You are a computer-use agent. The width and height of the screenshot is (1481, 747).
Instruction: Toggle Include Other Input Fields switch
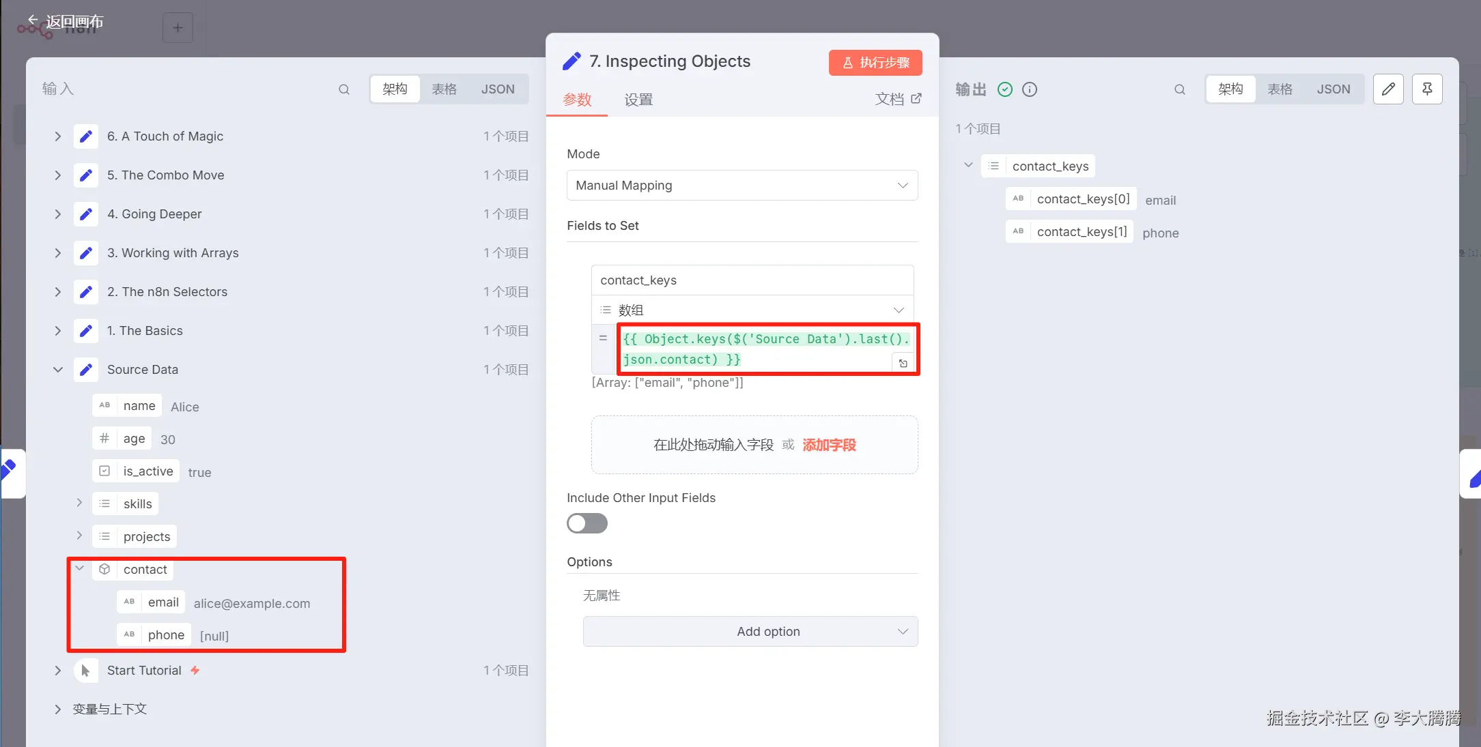pos(587,523)
